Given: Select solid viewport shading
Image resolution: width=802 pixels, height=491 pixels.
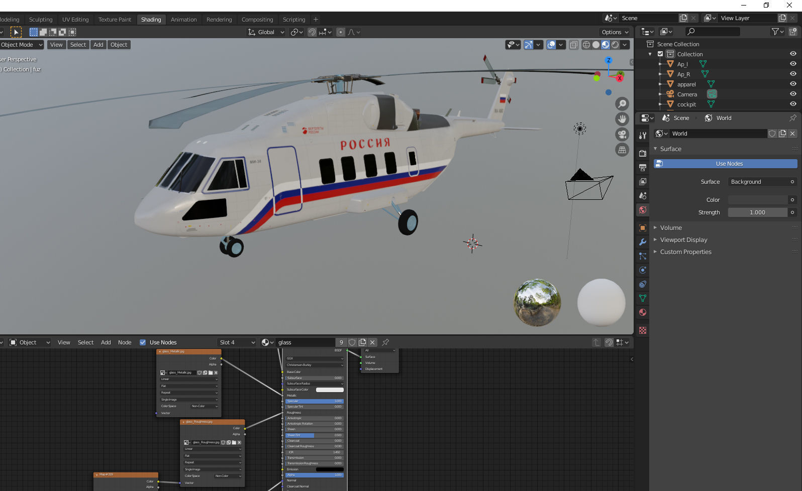Looking at the screenshot, I should point(596,45).
